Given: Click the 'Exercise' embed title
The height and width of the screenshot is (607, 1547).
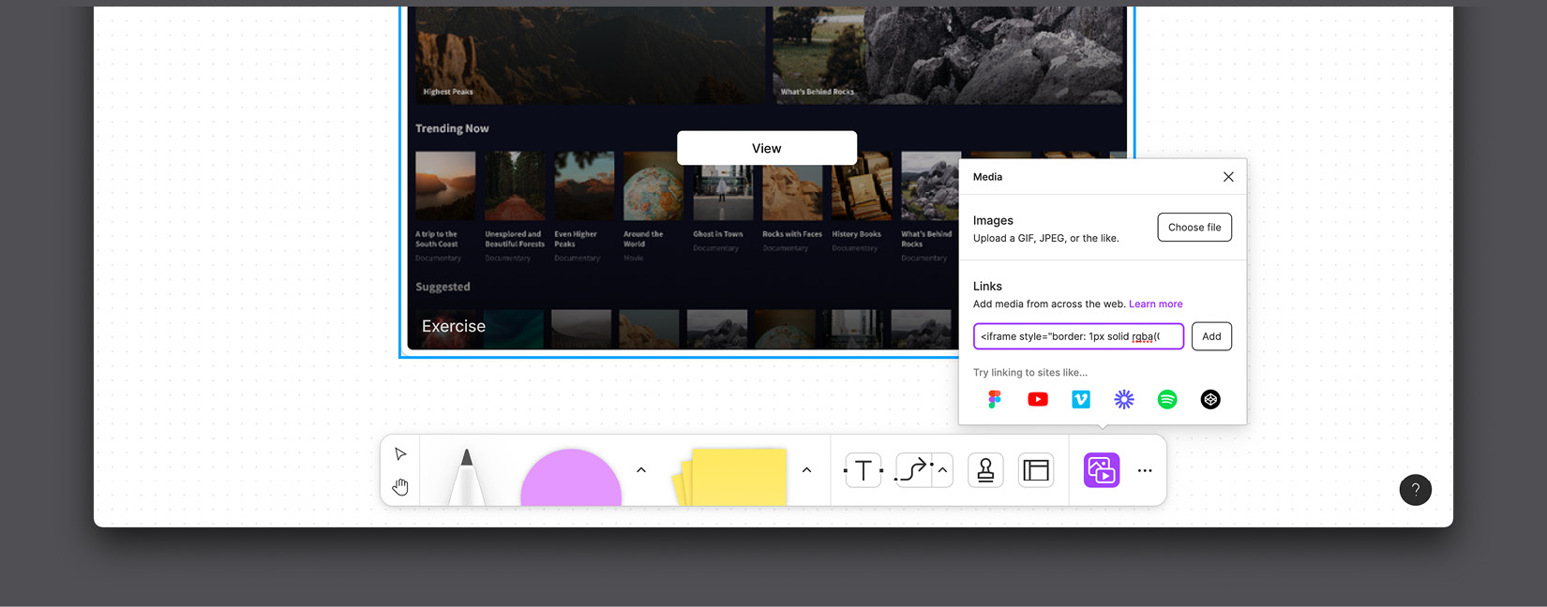Looking at the screenshot, I should pos(454,326).
